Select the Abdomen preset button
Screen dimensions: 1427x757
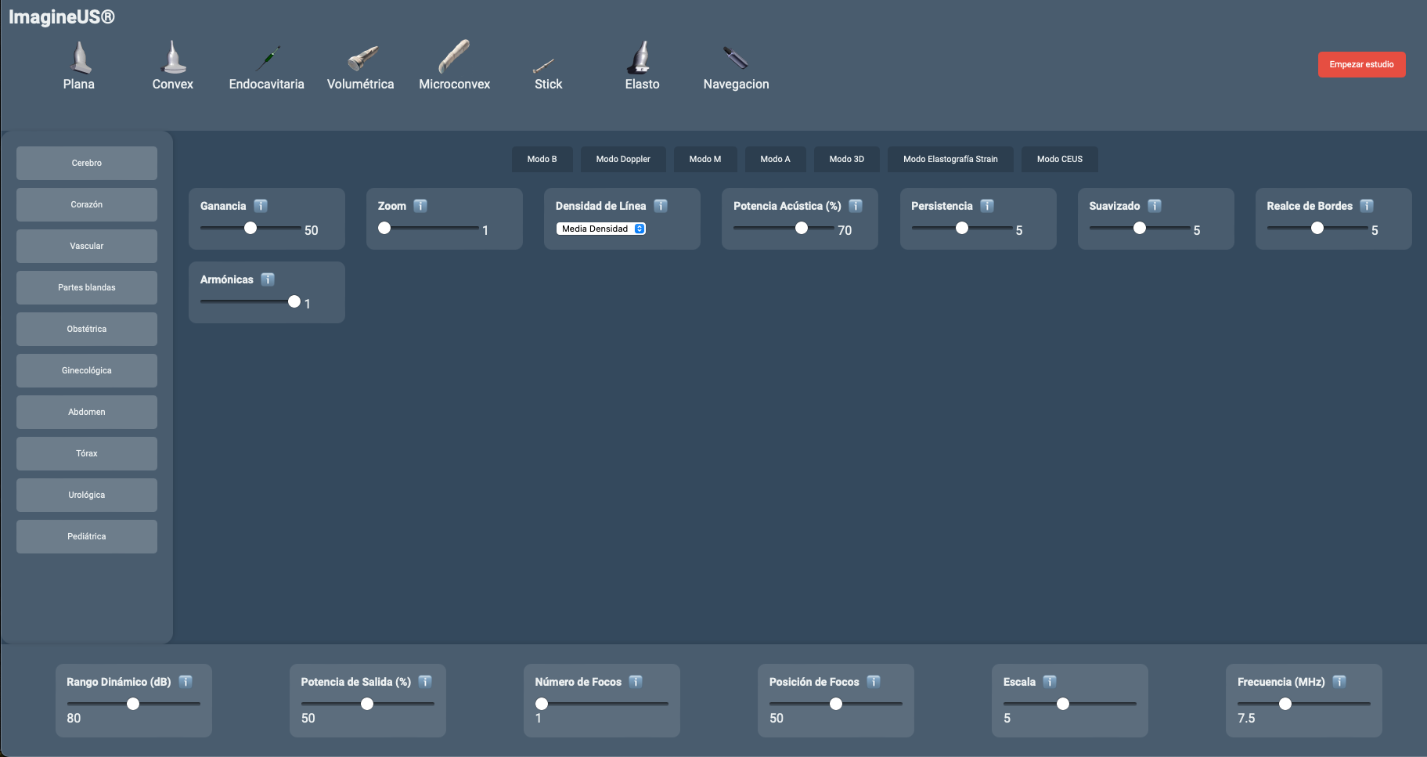[87, 412]
